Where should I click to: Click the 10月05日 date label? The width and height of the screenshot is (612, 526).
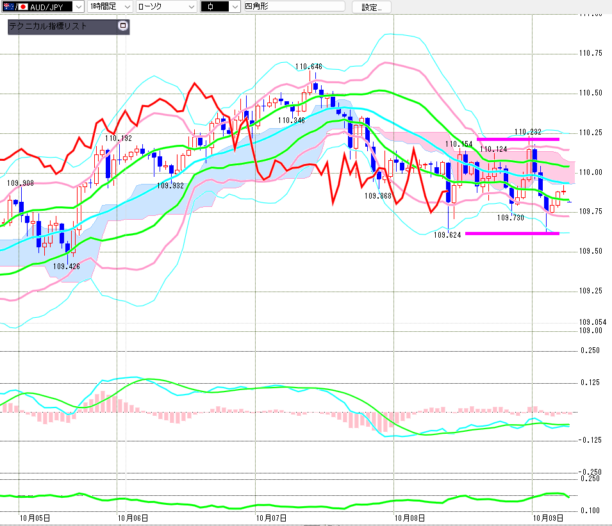[x=35, y=518]
